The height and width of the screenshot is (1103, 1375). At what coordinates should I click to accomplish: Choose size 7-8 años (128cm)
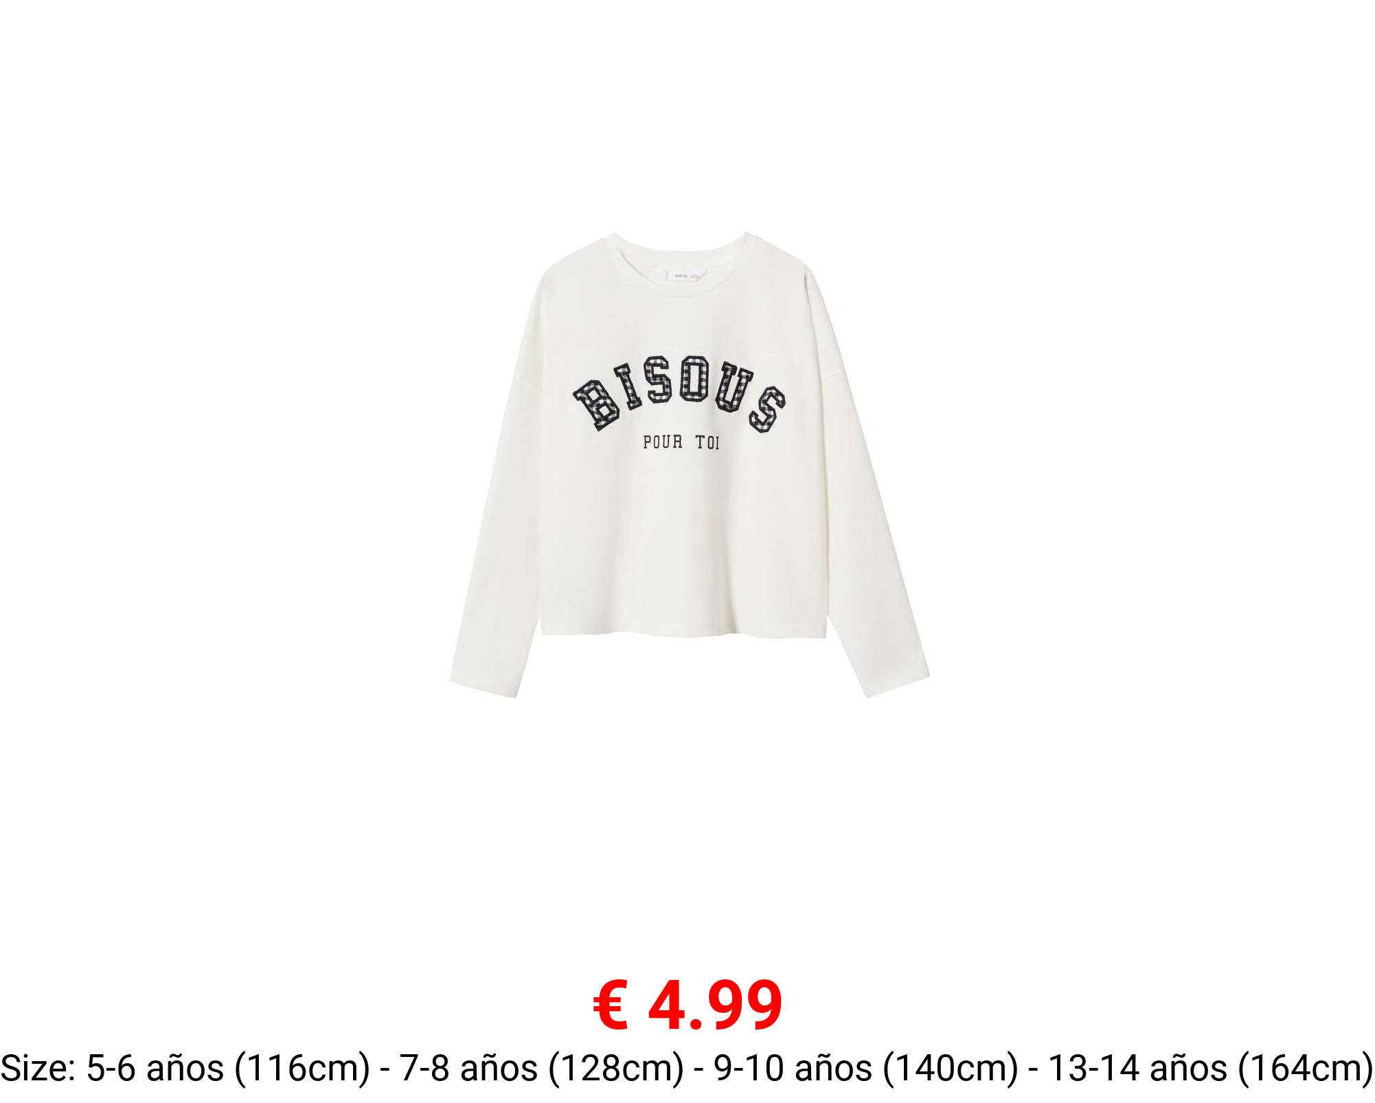pyautogui.click(x=541, y=1068)
